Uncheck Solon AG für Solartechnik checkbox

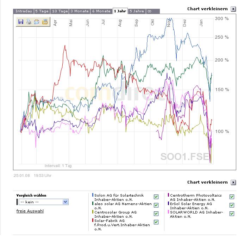point(156,197)
